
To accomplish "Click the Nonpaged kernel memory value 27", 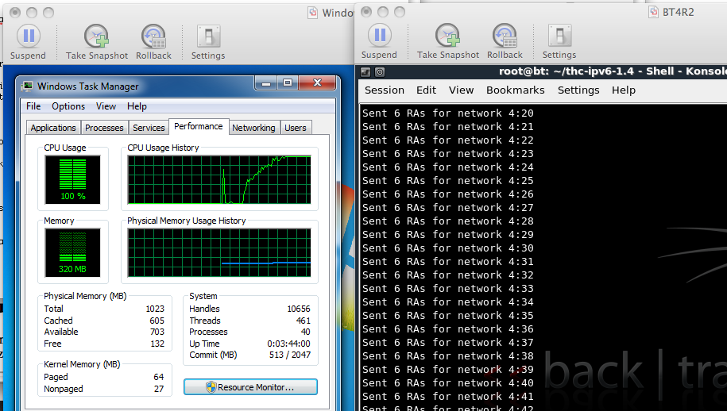I will 159,389.
